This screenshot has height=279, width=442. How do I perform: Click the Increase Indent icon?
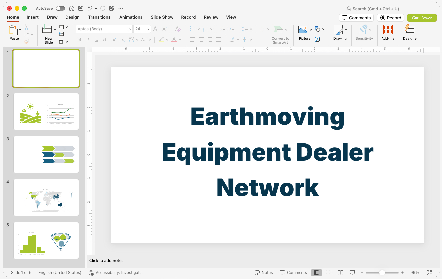231,29
